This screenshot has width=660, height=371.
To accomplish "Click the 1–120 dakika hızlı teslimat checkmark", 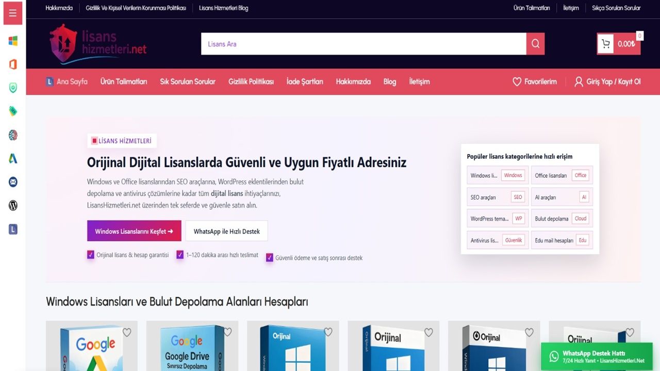I will (180, 255).
